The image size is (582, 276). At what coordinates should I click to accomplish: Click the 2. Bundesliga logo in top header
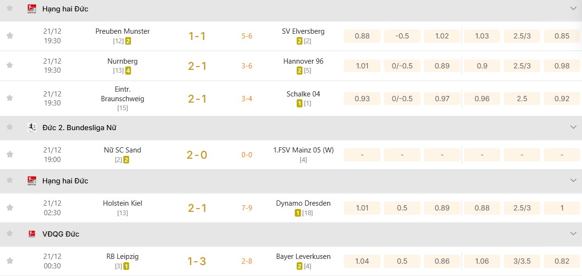point(32,9)
